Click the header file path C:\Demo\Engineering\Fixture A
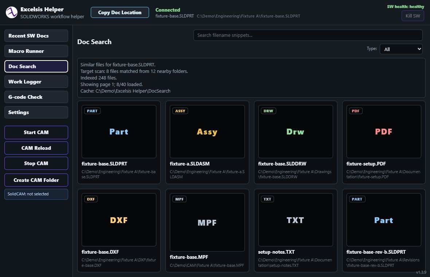Viewport: 430px width, 277px height. click(249, 16)
